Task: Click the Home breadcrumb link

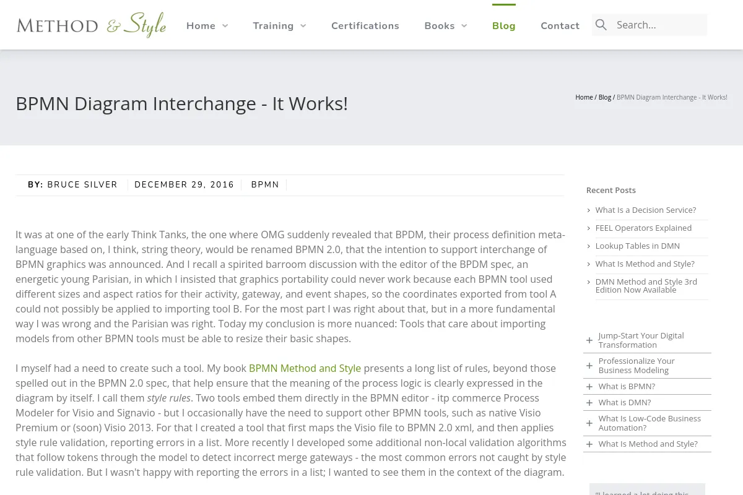Action: click(584, 97)
